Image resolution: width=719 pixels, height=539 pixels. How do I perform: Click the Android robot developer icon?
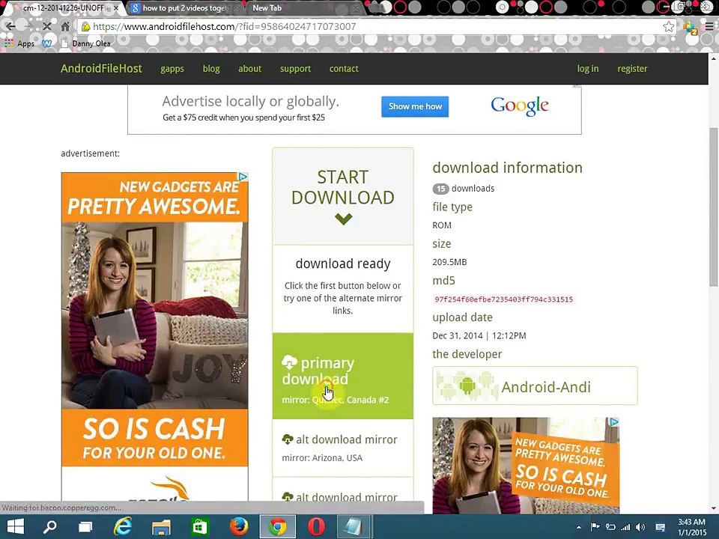pos(467,386)
